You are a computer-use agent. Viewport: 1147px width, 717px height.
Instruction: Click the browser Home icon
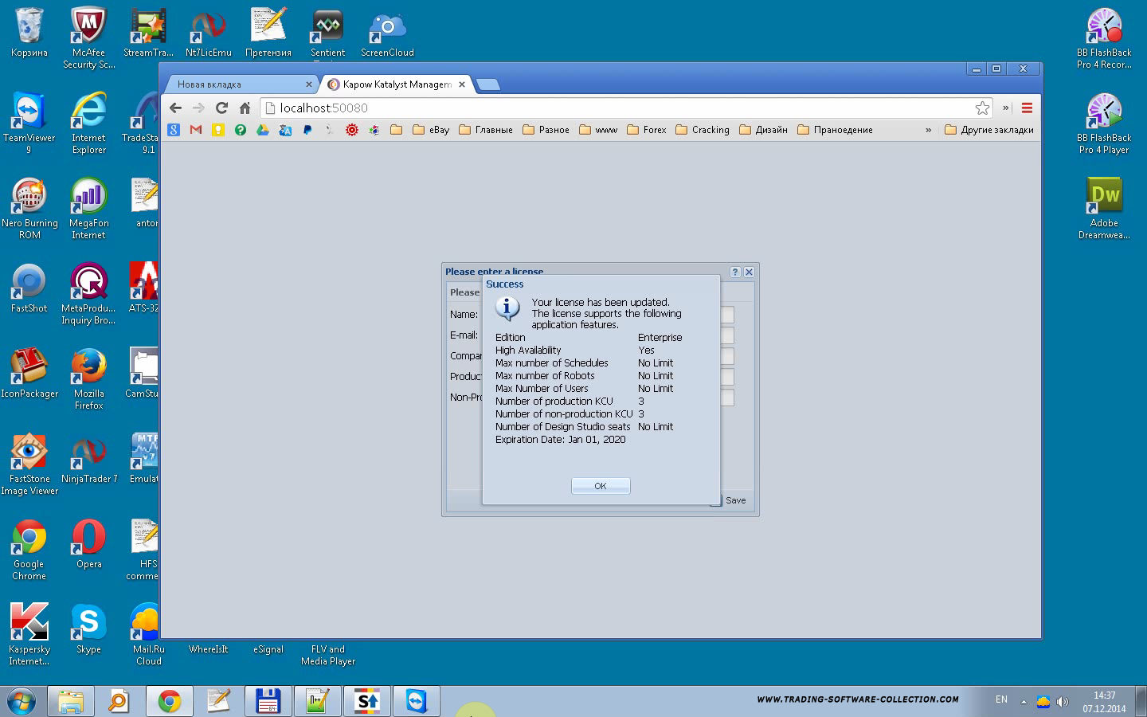(x=245, y=108)
